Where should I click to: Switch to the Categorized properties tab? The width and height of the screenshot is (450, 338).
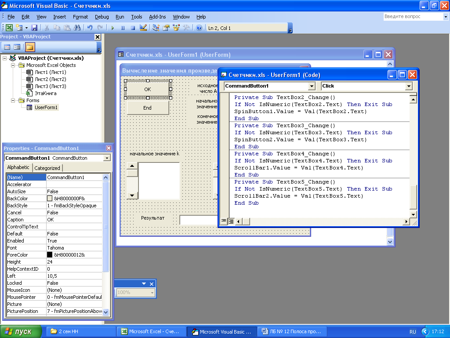47,168
